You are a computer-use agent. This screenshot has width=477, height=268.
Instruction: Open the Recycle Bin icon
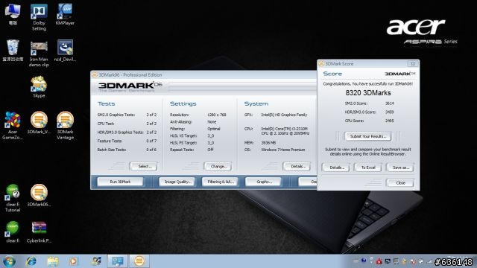coord(13,50)
